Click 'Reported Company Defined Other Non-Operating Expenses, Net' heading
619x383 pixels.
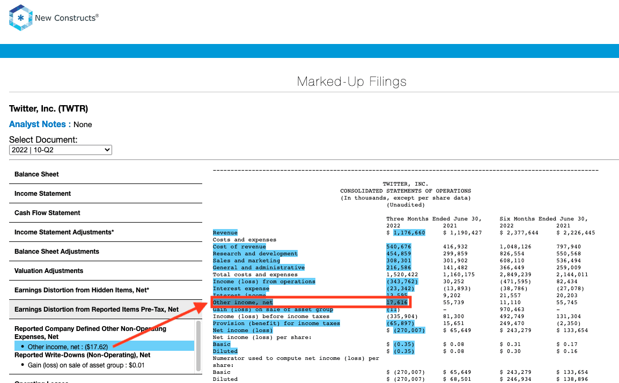pyautogui.click(x=91, y=333)
